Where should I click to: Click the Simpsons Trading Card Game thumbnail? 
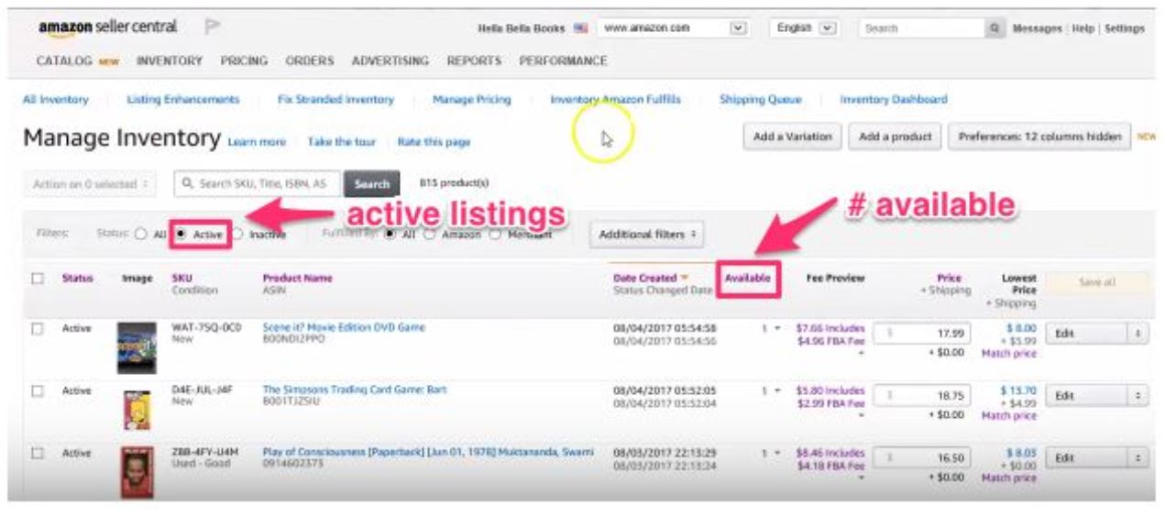(137, 409)
